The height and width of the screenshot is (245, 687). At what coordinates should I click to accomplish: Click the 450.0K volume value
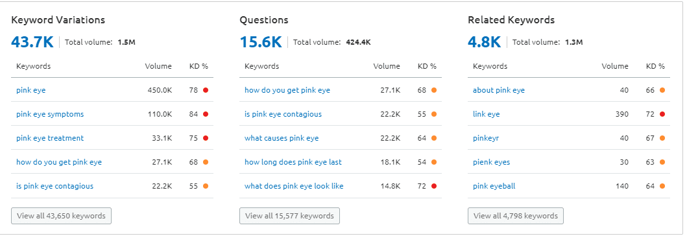click(x=160, y=90)
